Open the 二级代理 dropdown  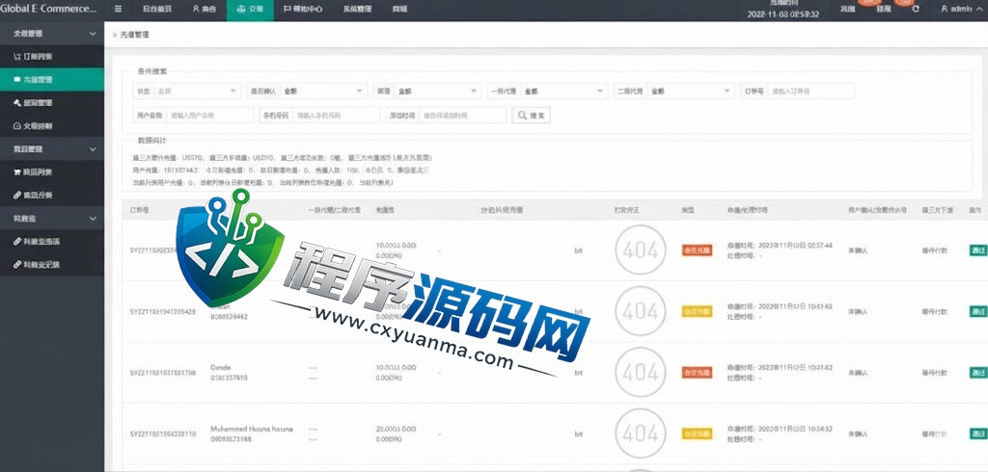pos(691,92)
